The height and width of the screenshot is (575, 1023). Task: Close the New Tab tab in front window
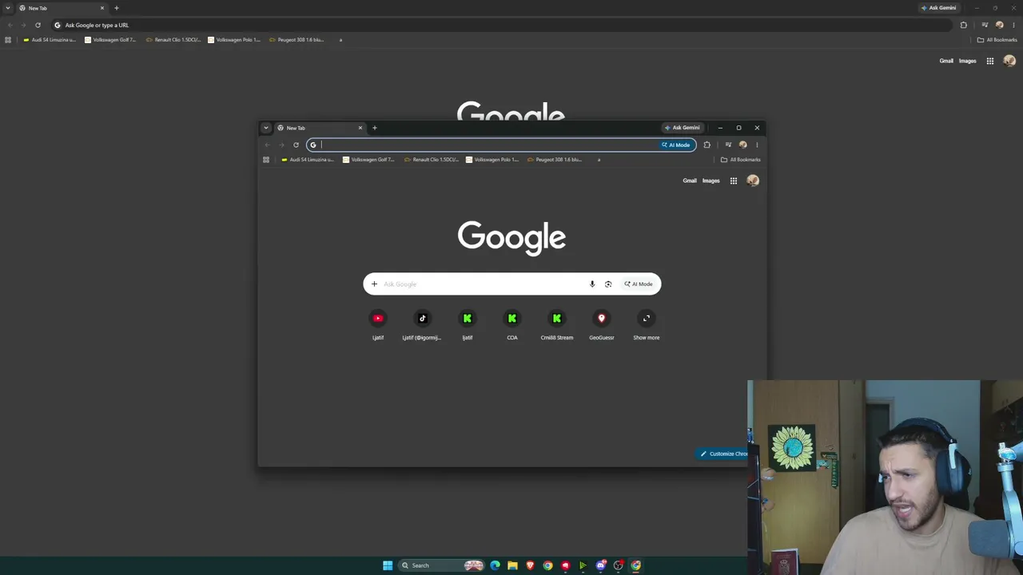360,128
